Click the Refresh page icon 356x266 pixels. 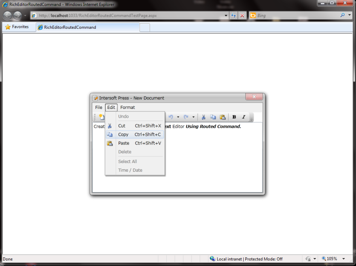[233, 16]
